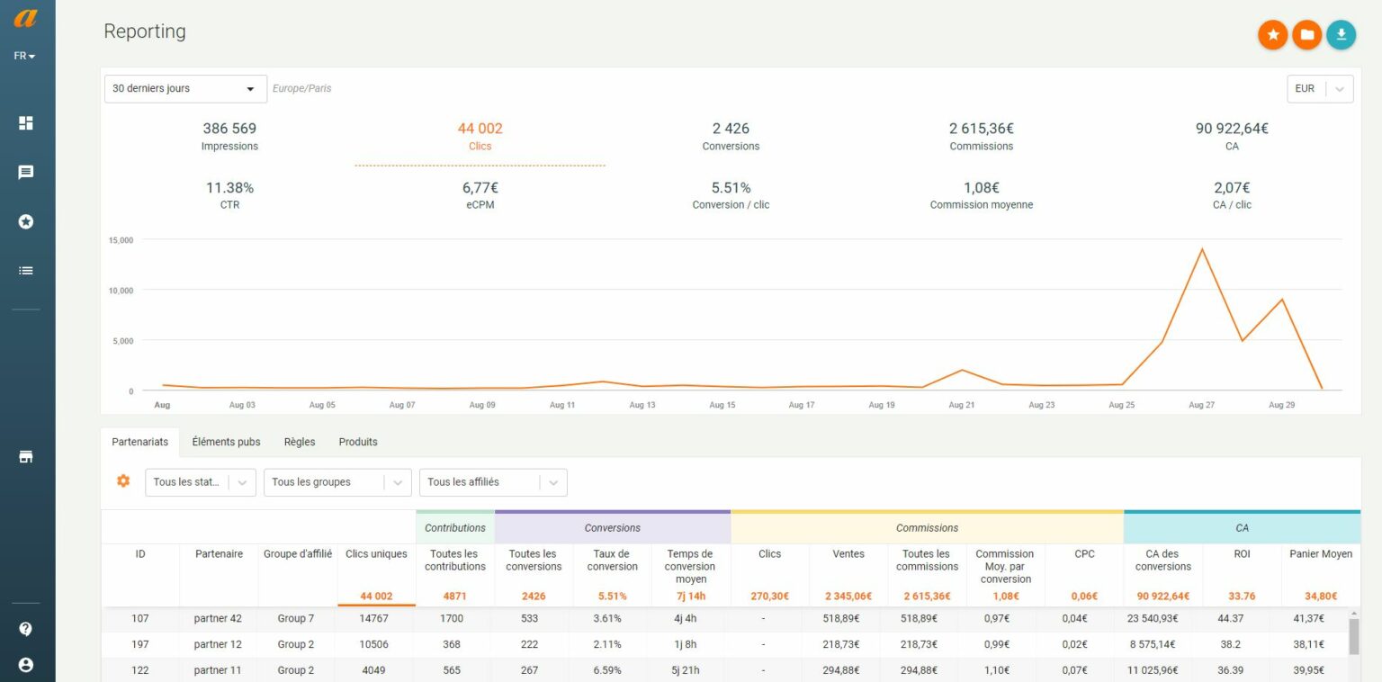Click the teal download export button
This screenshot has height=682, width=1382.
(x=1341, y=35)
